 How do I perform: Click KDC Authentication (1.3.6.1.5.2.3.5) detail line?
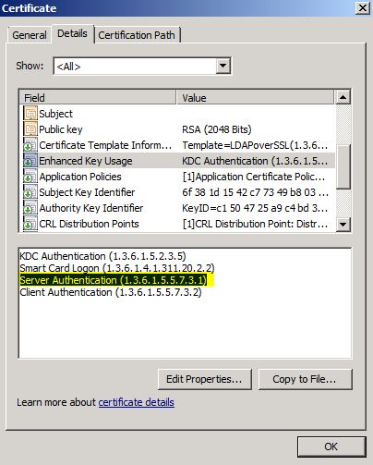[x=102, y=256]
